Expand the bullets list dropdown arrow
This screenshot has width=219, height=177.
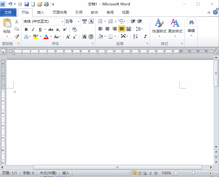pyautogui.click(x=105, y=21)
